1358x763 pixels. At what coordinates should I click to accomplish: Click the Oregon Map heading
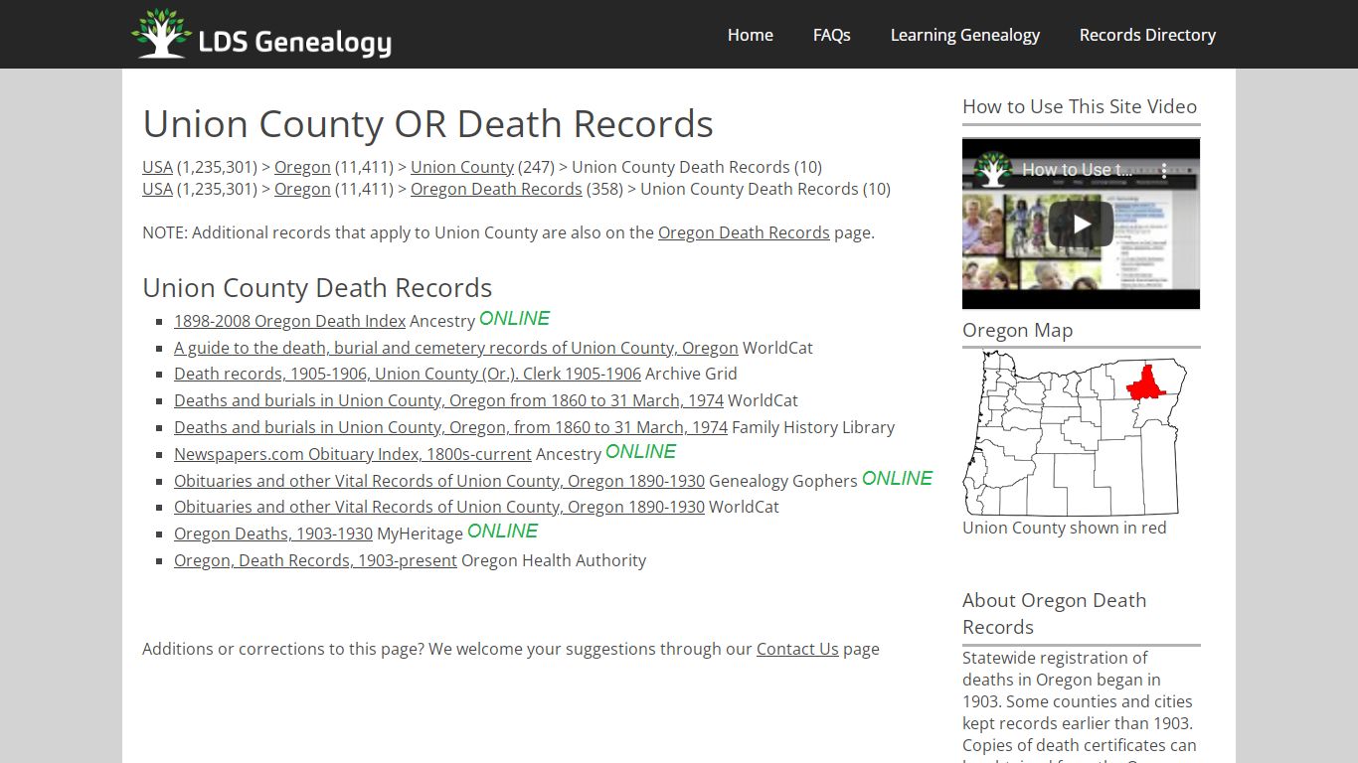(1017, 330)
